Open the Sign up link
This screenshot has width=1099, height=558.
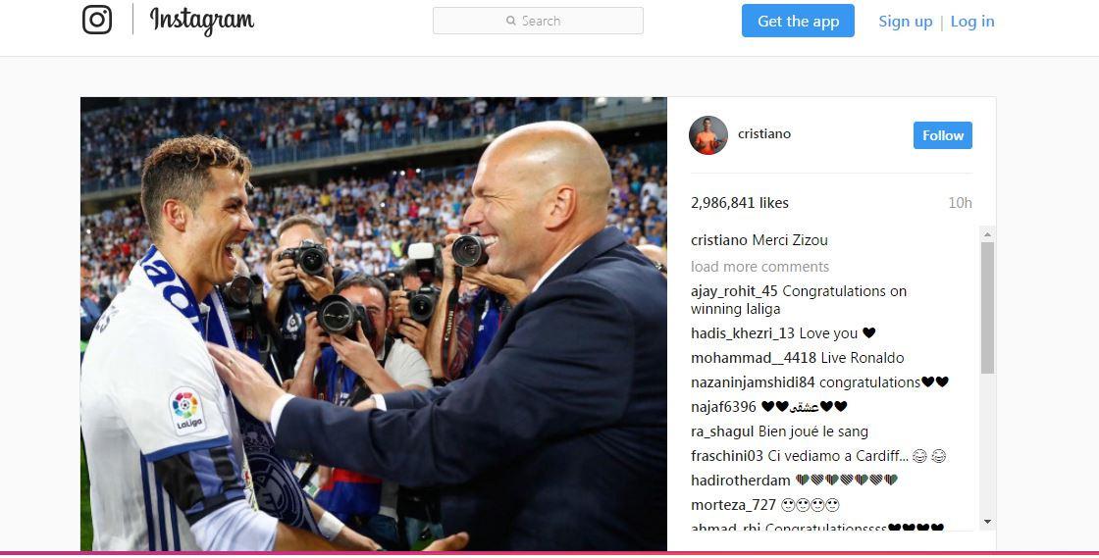point(906,22)
